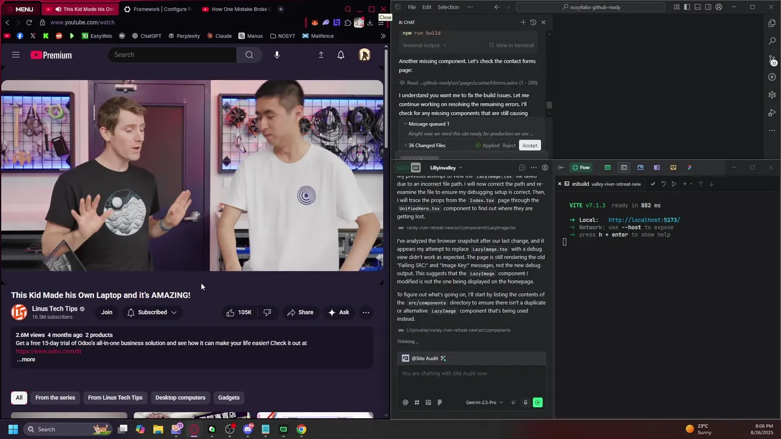Open the ChatGPT bookmark
781x439 pixels.
click(x=146, y=36)
